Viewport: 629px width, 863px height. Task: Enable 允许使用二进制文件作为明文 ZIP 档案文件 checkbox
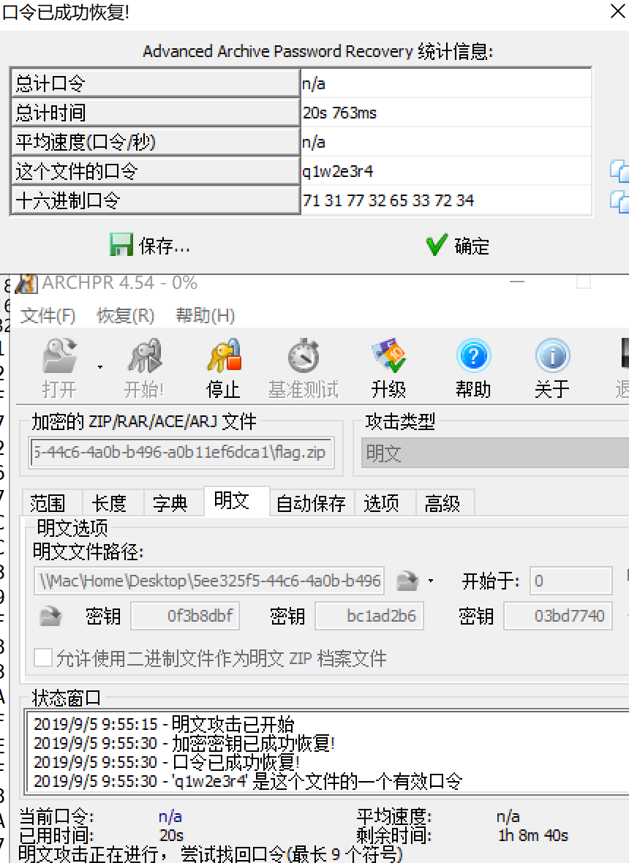pyautogui.click(x=43, y=657)
